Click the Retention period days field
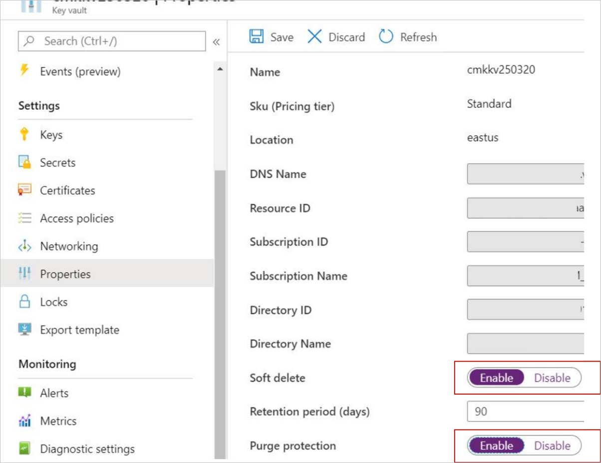 (x=524, y=412)
